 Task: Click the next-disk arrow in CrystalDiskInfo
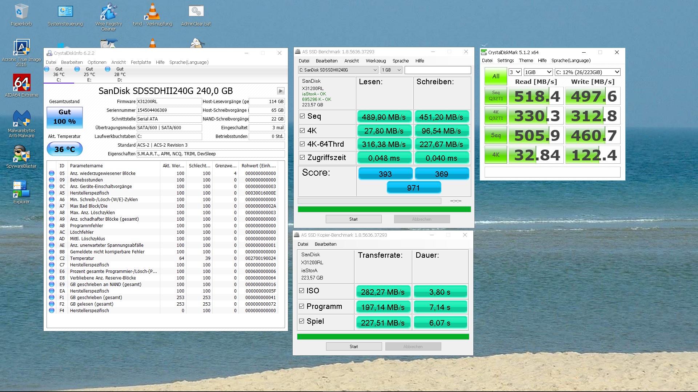pyautogui.click(x=281, y=91)
